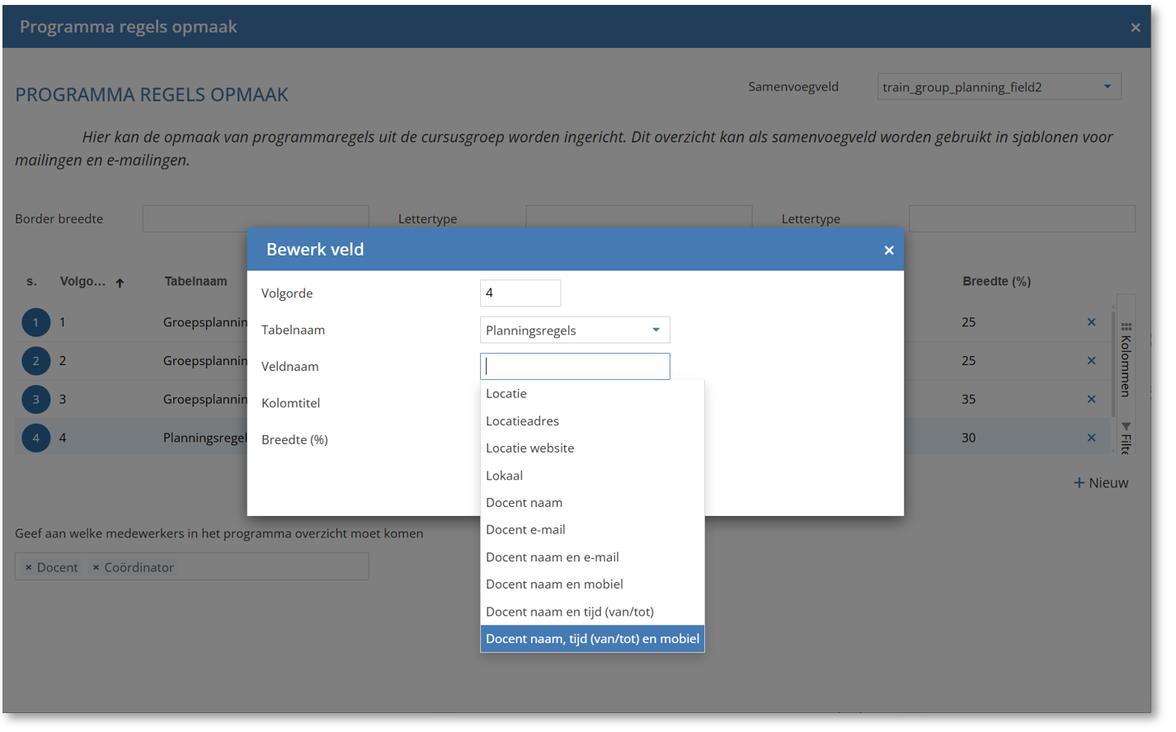1176x732 pixels.
Task: Click the Border breedte input field
Action: pos(255,219)
